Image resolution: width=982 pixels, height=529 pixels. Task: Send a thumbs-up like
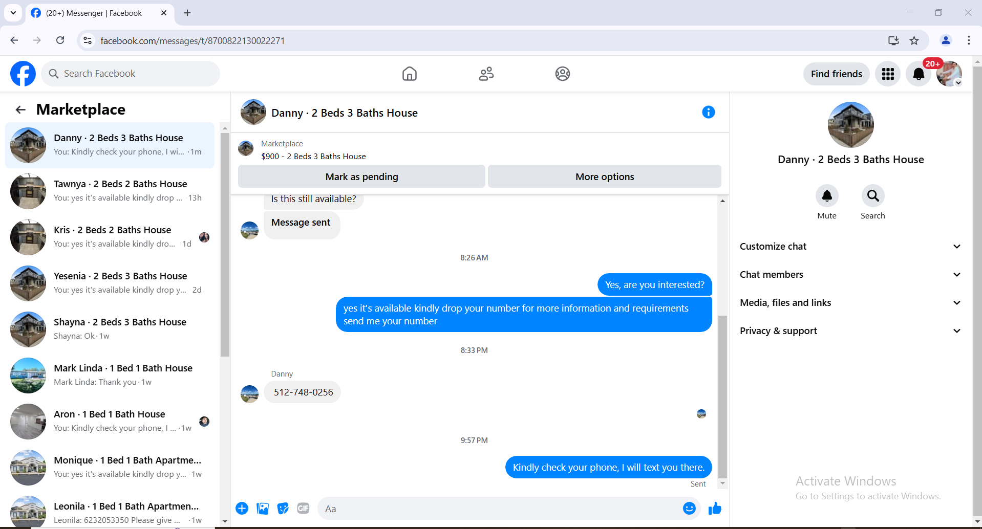[715, 509]
